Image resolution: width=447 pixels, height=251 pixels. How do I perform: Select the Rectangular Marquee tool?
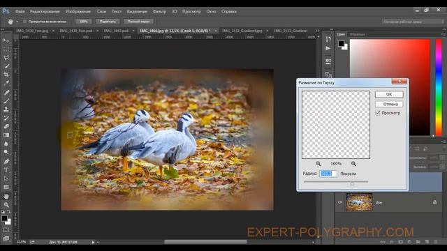6,49
